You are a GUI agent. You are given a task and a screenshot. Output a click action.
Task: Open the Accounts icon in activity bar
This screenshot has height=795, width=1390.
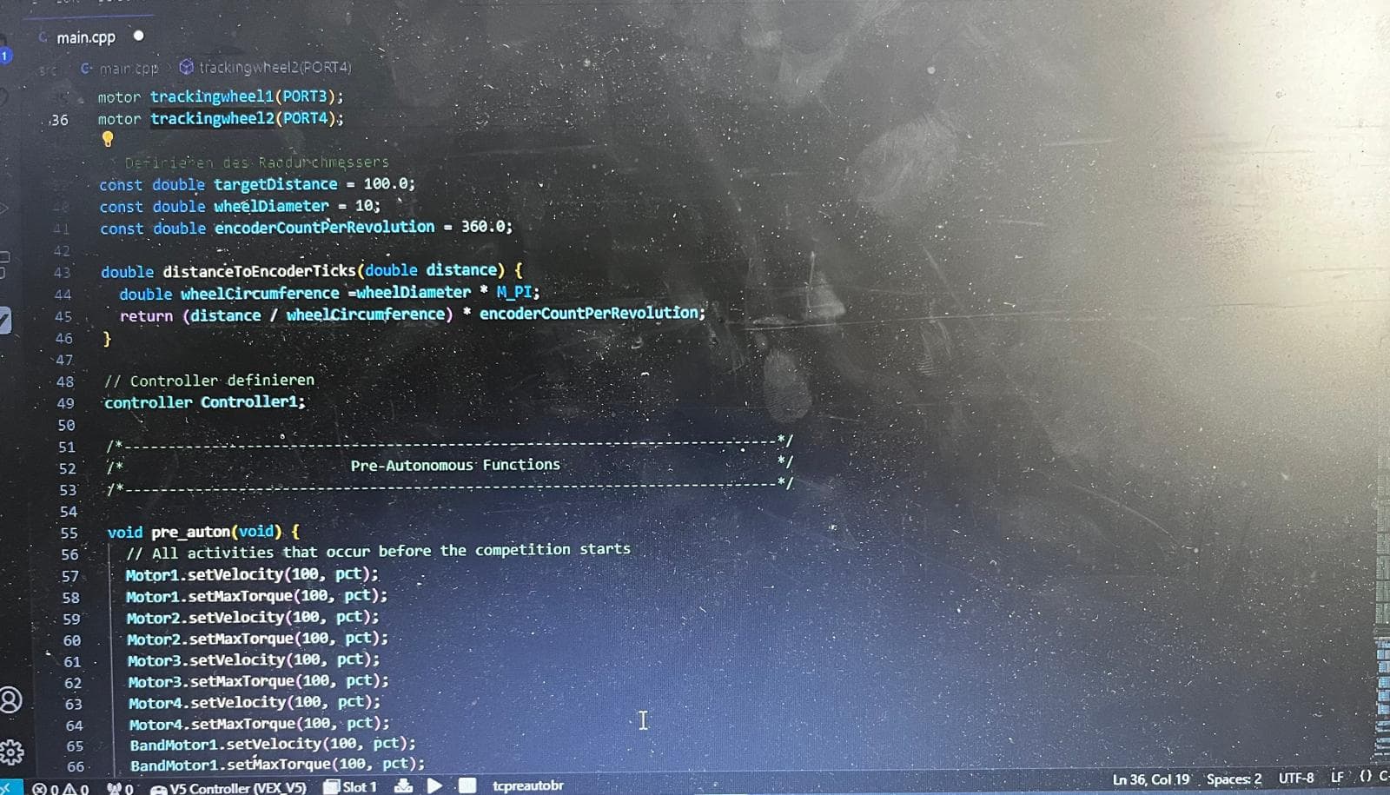(x=11, y=700)
